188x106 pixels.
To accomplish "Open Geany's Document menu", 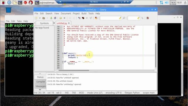I will 66,14.
